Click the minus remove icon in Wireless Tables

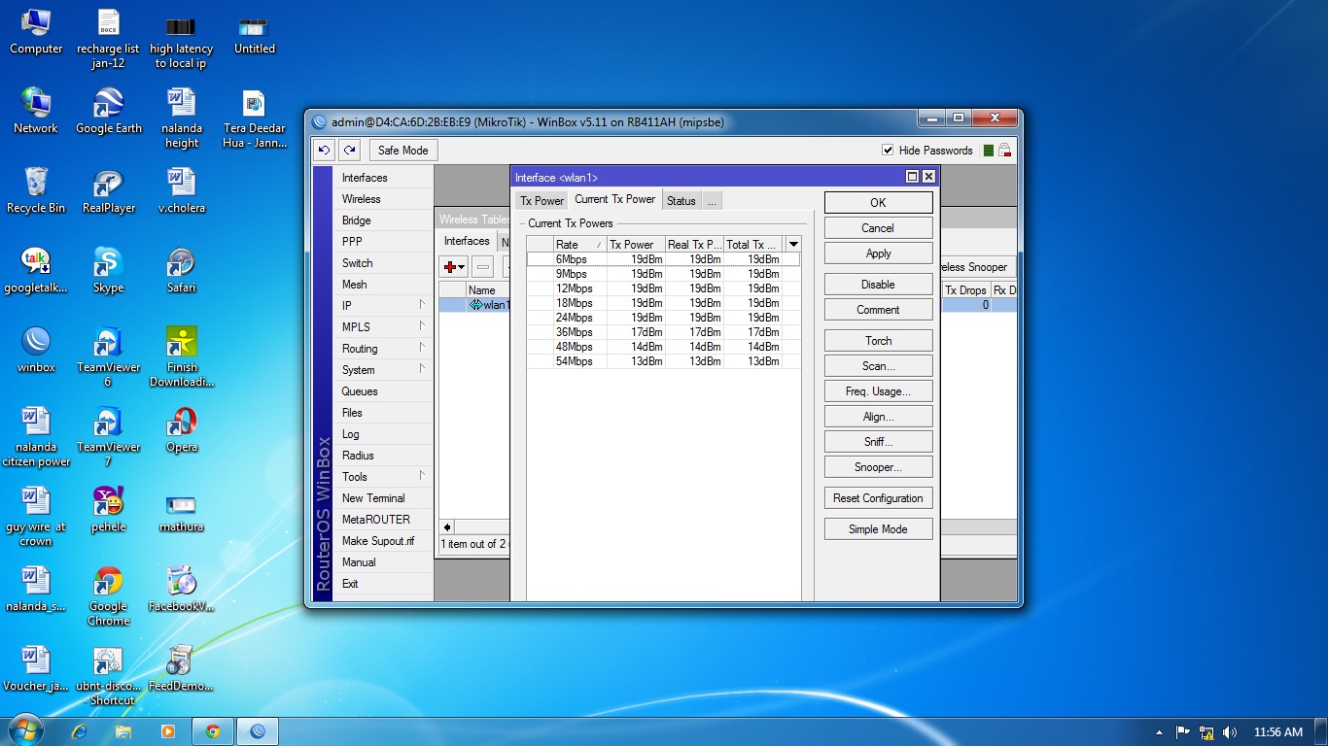[483, 267]
